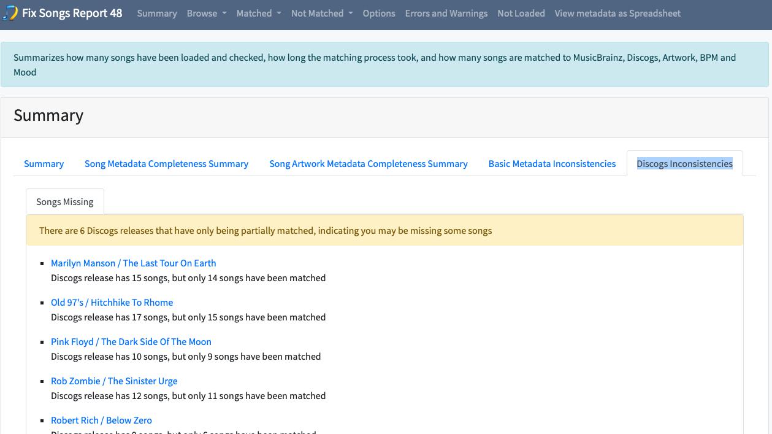Select the Discogs Inconsistencies tab

(684, 163)
